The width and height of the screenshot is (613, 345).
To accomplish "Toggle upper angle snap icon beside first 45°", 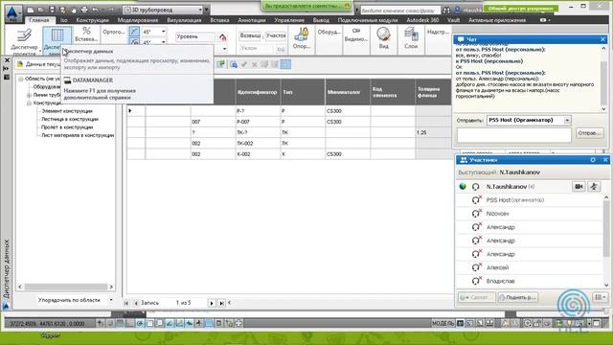I will pyautogui.click(x=134, y=32).
